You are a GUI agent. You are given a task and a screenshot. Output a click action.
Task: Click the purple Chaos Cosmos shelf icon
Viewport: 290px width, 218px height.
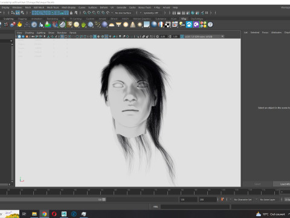[x=196, y=25]
